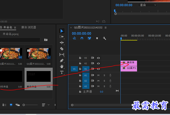Select the Razor tool
Image resolution: width=170 pixels, height=115 pixels.
[62, 49]
